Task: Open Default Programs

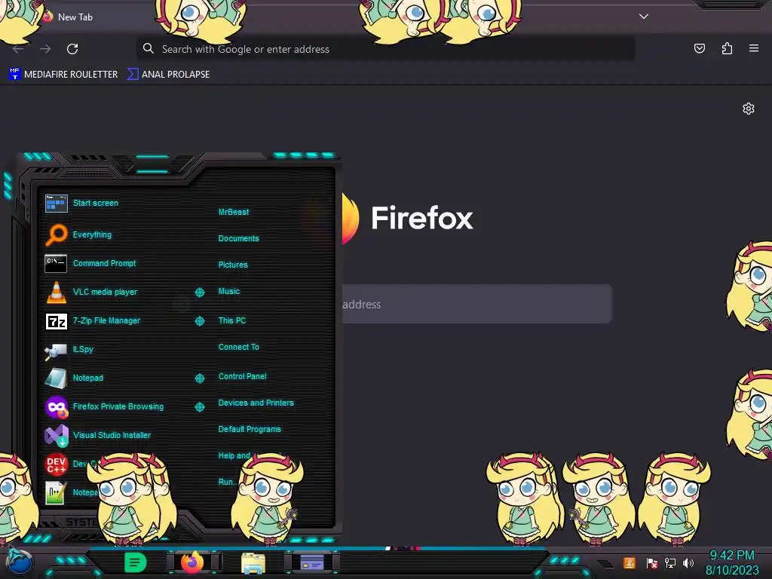Action: click(x=250, y=429)
